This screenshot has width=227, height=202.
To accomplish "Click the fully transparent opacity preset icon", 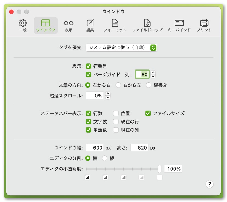I will (87, 178).
